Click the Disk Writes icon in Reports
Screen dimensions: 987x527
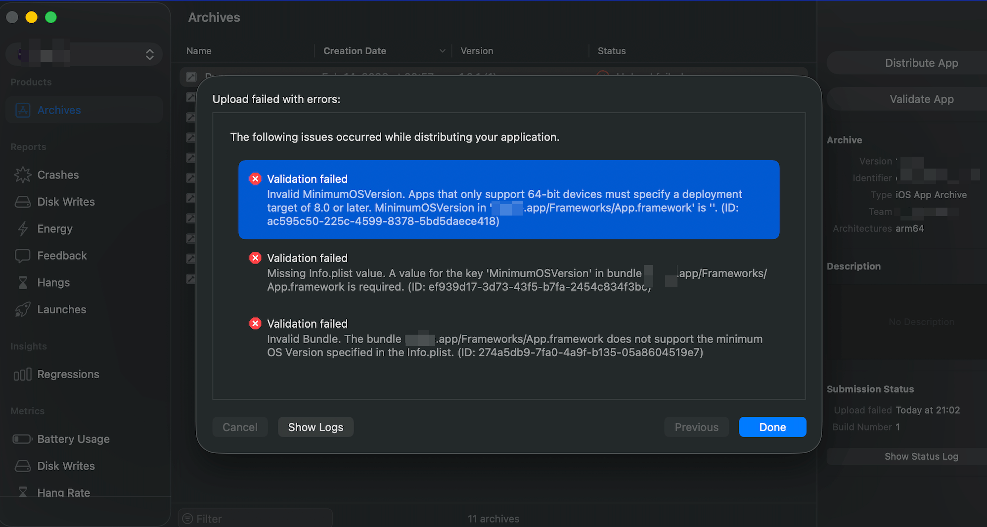point(22,202)
